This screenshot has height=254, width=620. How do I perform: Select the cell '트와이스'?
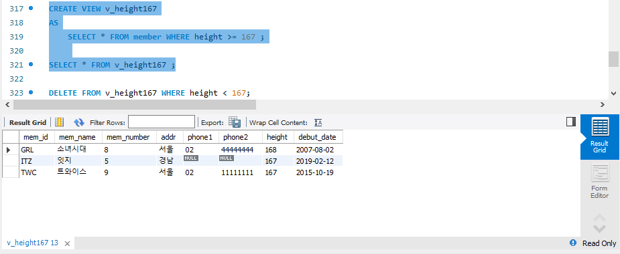[x=78, y=172]
